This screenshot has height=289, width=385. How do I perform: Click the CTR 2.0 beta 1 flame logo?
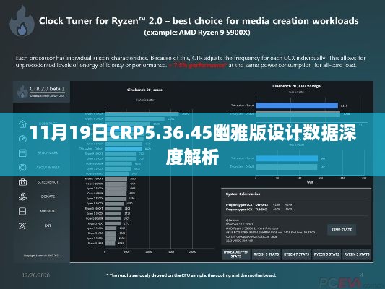point(22,91)
